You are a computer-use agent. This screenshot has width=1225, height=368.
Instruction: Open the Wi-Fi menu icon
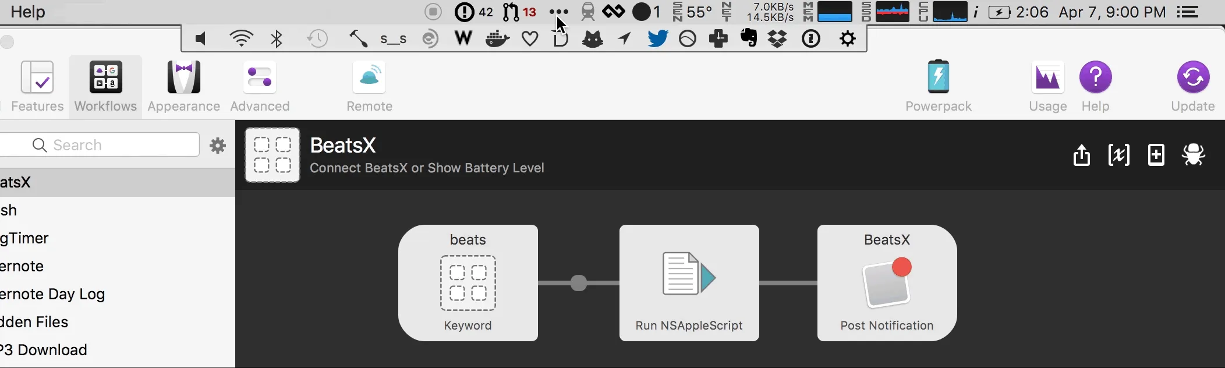point(241,39)
